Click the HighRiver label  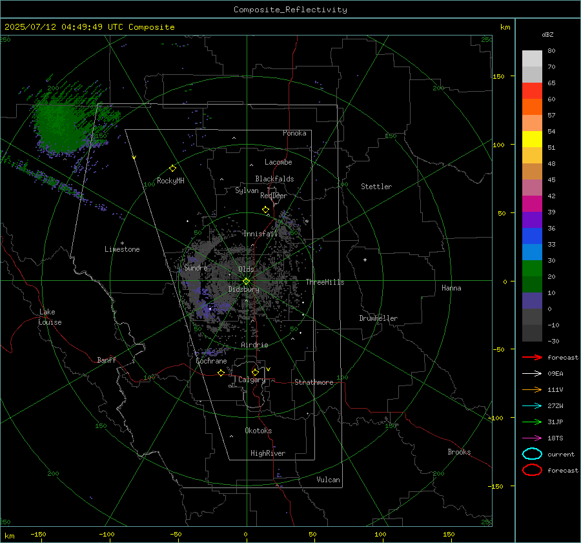[268, 453]
